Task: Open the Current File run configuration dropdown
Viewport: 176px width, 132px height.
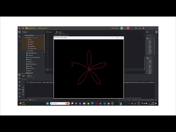Action: point(115,28)
